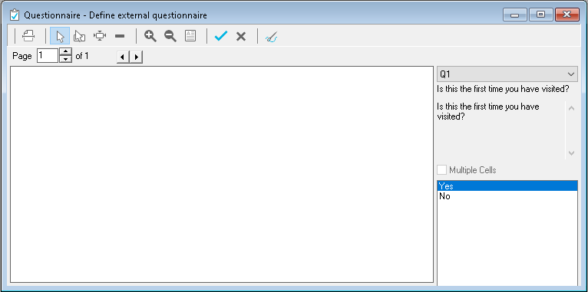Click the fit-to-area box tool icon
The width and height of the screenshot is (588, 292).
point(100,36)
